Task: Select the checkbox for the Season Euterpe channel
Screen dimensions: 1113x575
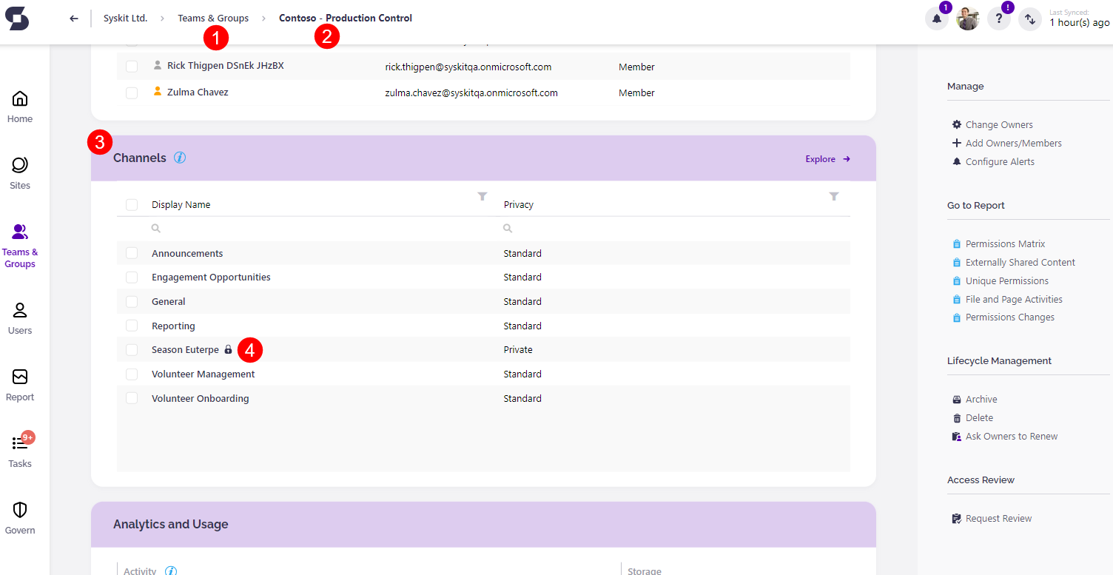Action: pos(132,349)
